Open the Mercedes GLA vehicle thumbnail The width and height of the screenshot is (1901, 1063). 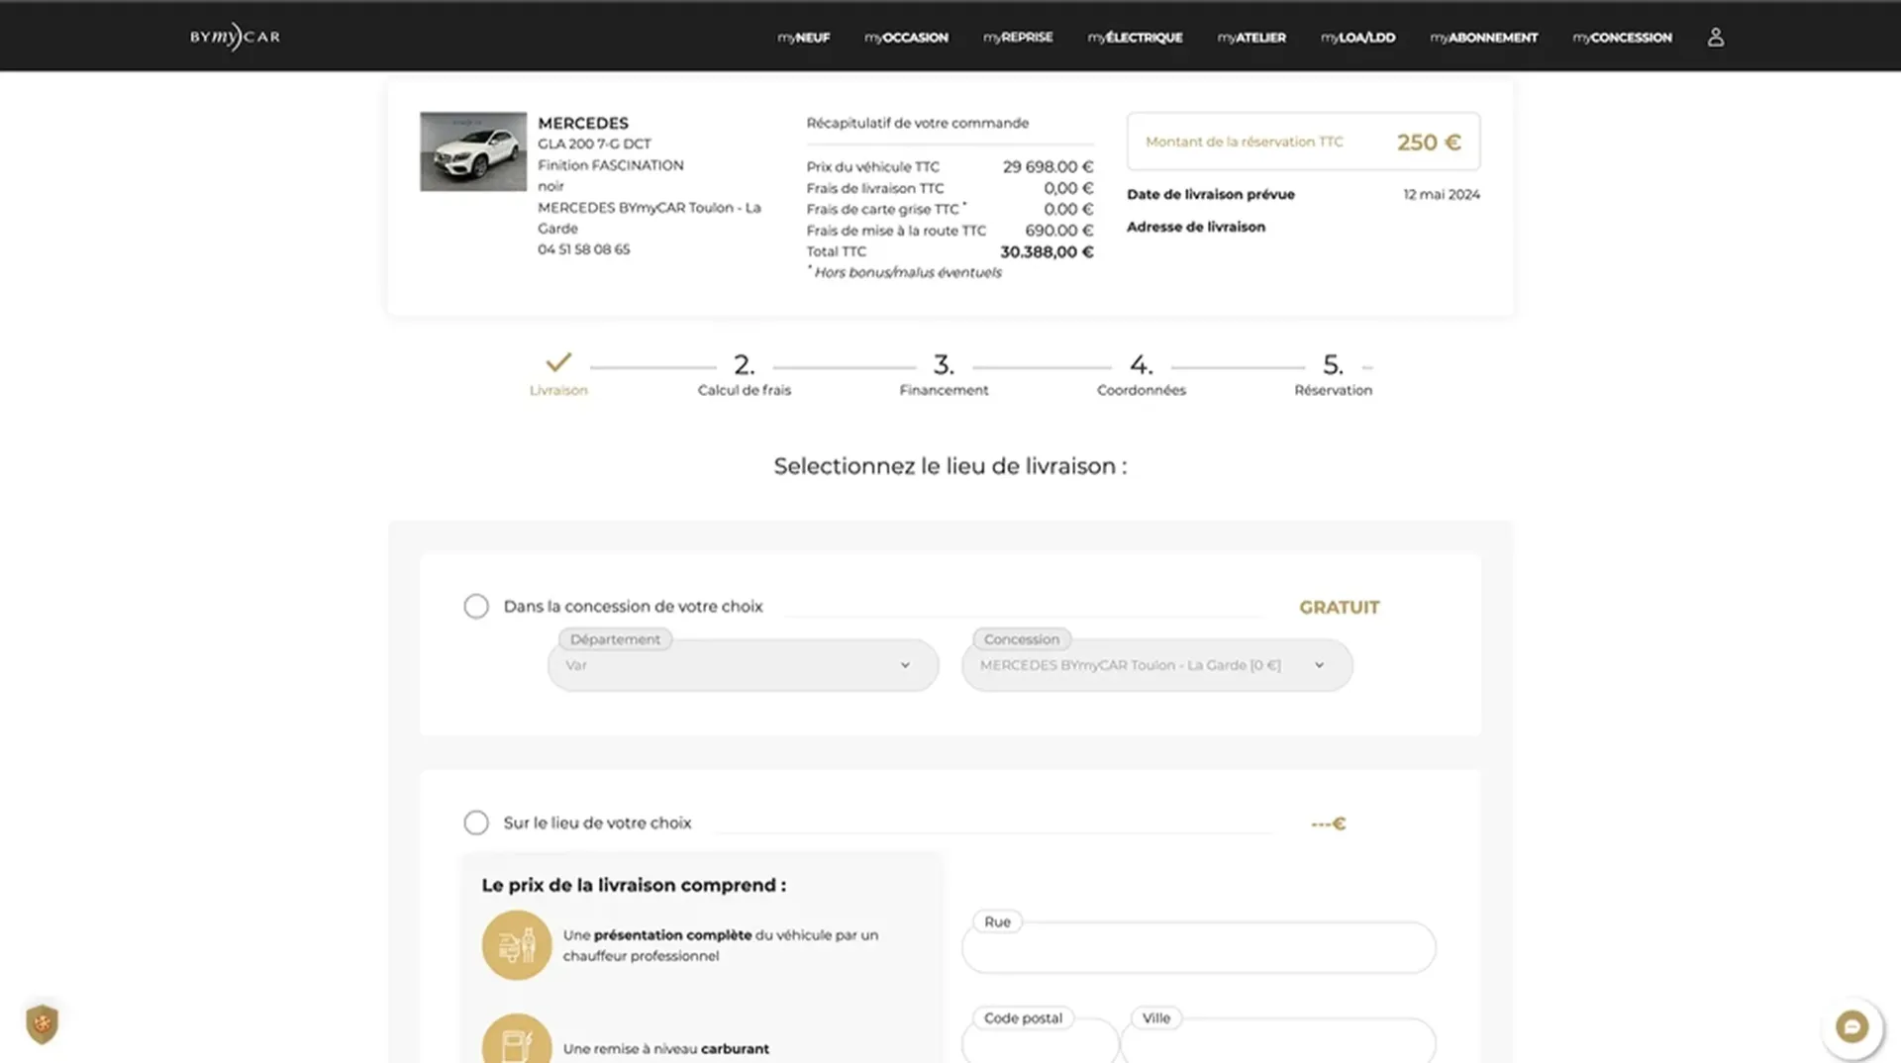[473, 151]
